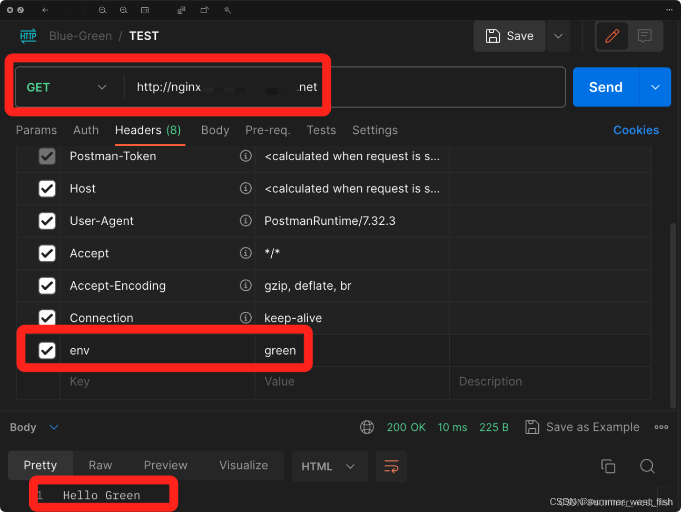This screenshot has height=512, width=681.
Task: Open the Cookies link
Action: tap(636, 130)
